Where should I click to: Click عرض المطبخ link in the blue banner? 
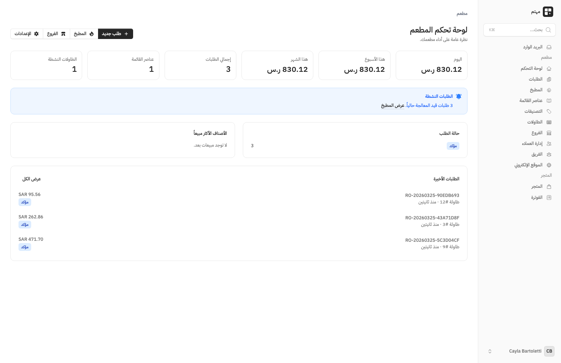pyautogui.click(x=392, y=105)
